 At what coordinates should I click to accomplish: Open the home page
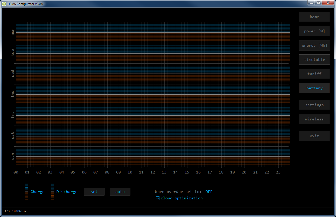tap(314, 17)
